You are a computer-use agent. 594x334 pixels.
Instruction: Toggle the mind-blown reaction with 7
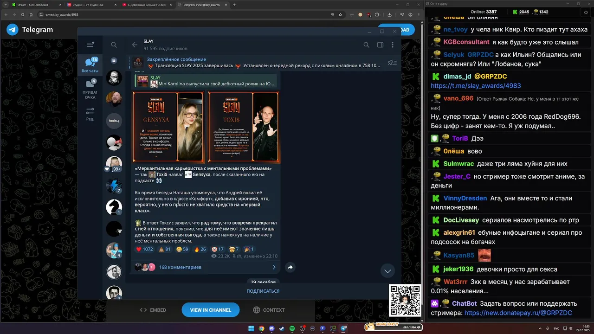tap(234, 249)
